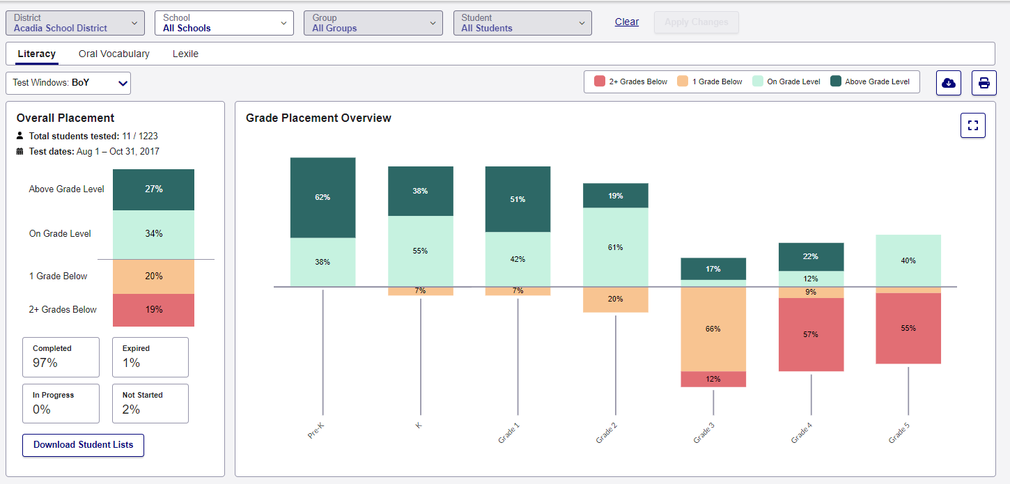Click the dark teal Above Grade Level legend swatch
1010x484 pixels.
[837, 81]
